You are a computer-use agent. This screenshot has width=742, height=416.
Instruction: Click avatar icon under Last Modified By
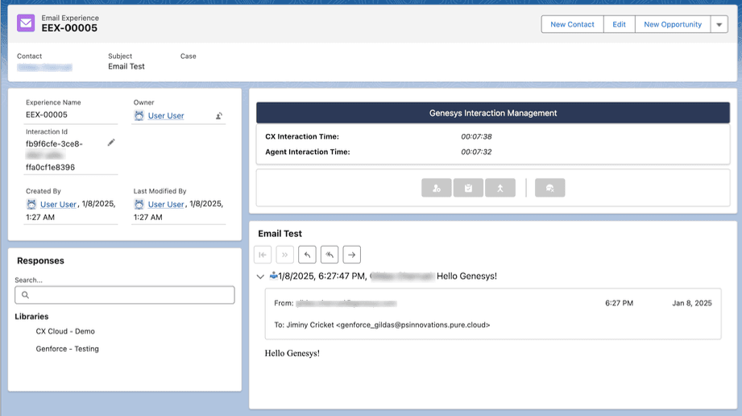click(139, 204)
